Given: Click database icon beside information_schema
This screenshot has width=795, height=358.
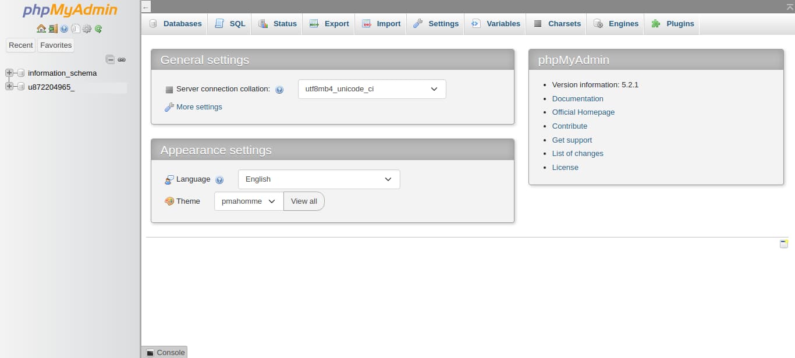Looking at the screenshot, I should [x=21, y=73].
